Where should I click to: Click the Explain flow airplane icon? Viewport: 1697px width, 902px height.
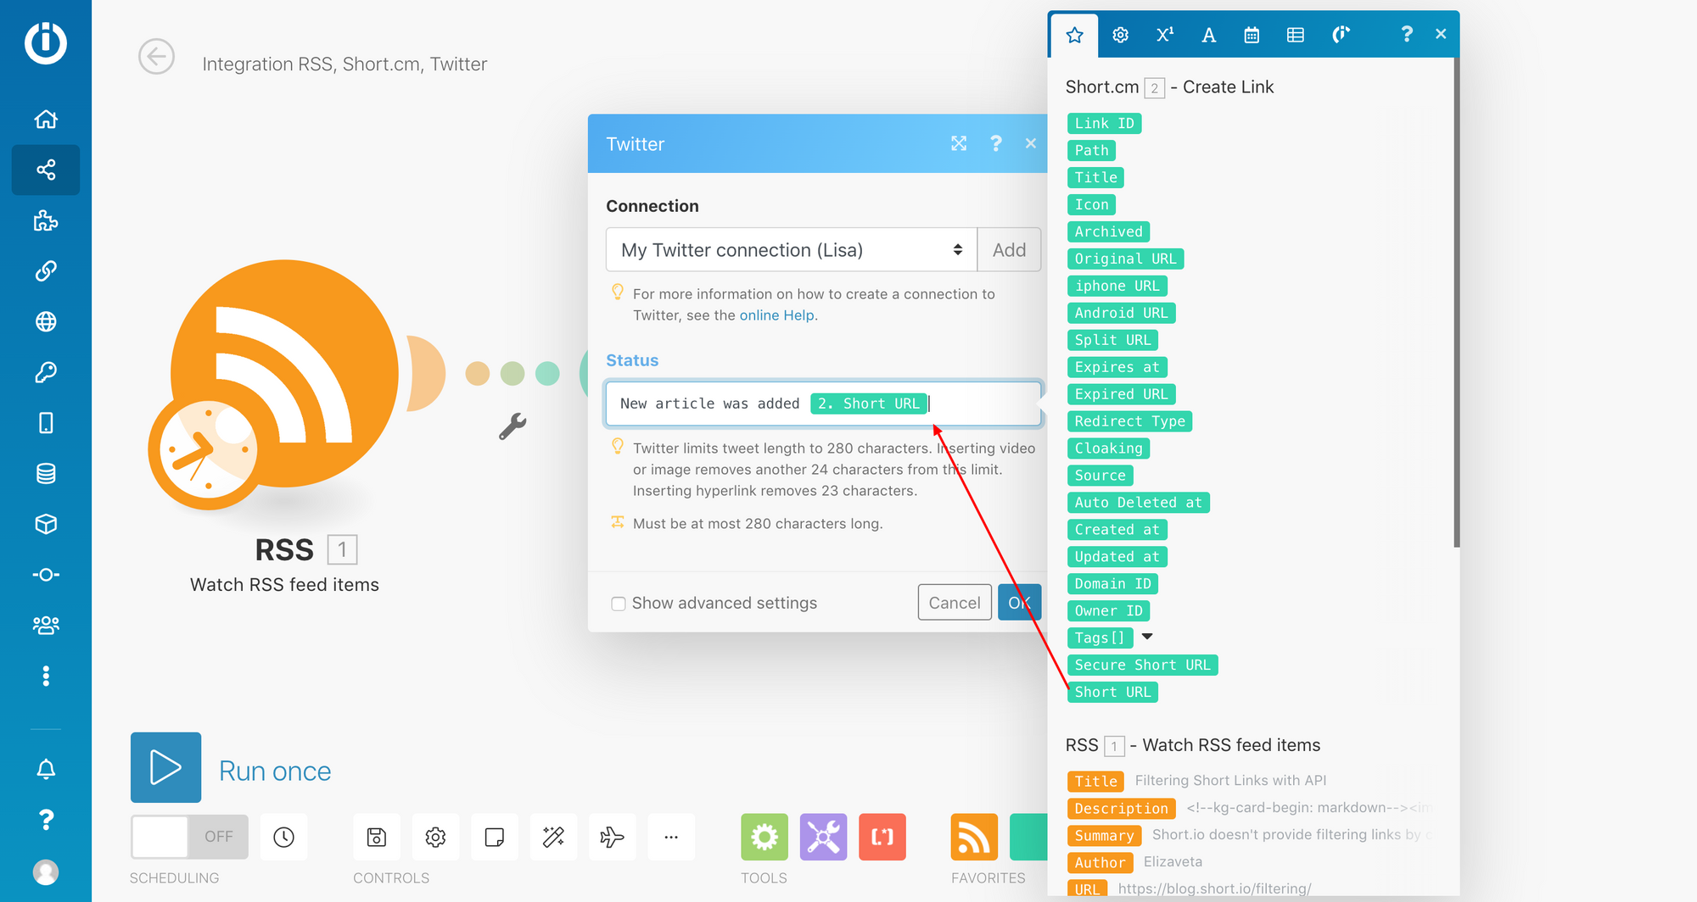click(x=613, y=838)
